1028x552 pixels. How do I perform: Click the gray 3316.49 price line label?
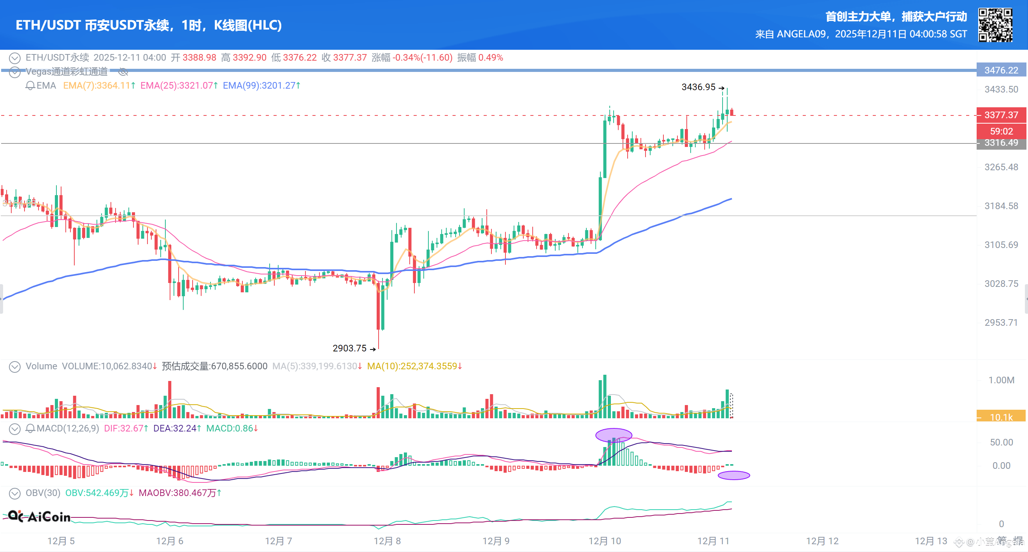point(1001,143)
